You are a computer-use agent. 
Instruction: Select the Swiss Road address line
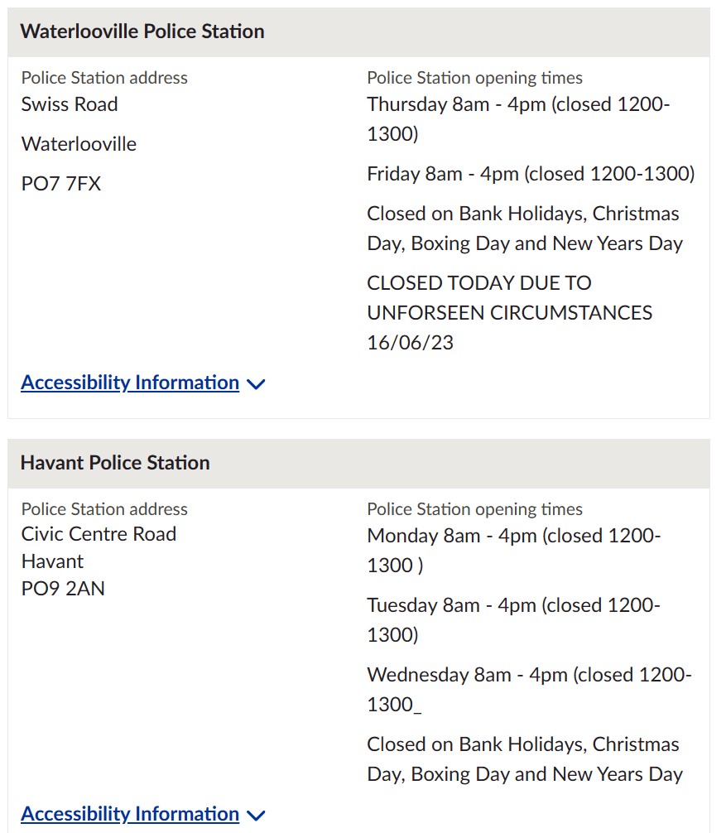tap(70, 104)
